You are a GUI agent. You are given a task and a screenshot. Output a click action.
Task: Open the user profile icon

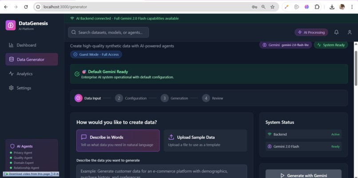pos(350,32)
